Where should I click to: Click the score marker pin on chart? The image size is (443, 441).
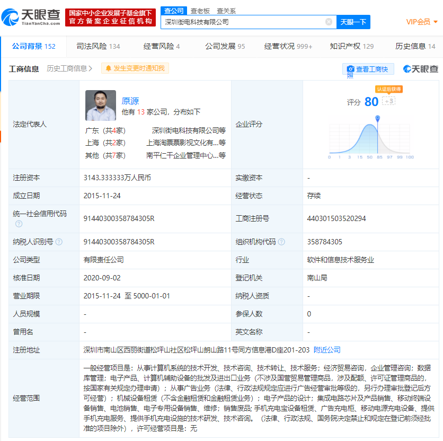(377, 118)
